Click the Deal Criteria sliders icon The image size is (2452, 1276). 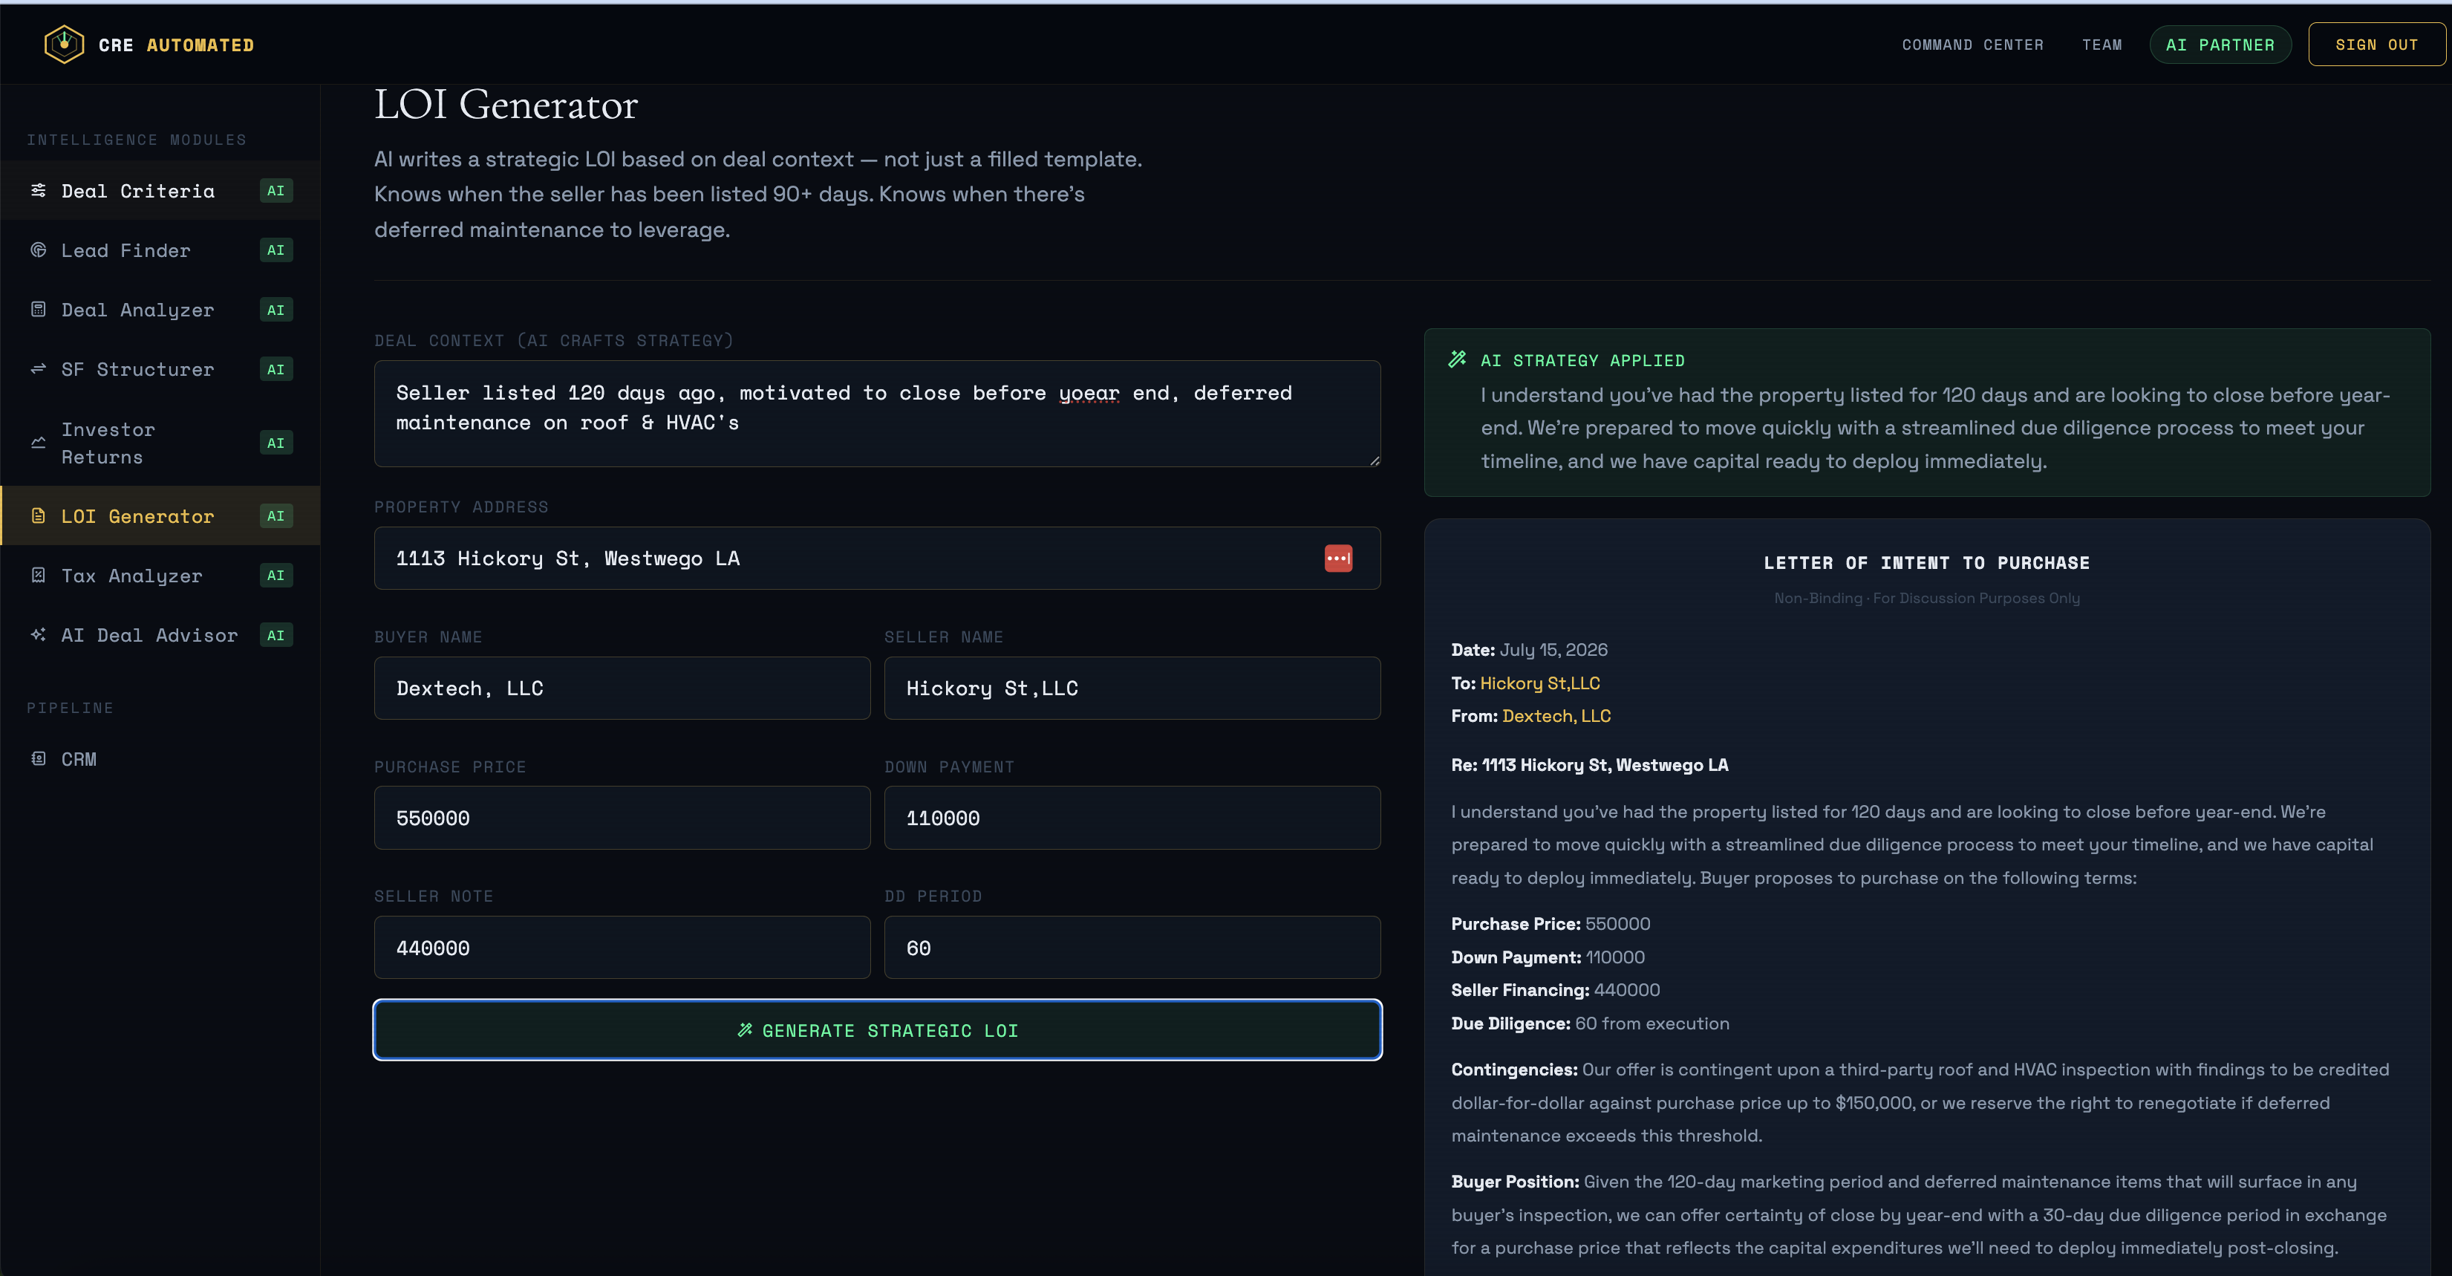[x=38, y=190]
